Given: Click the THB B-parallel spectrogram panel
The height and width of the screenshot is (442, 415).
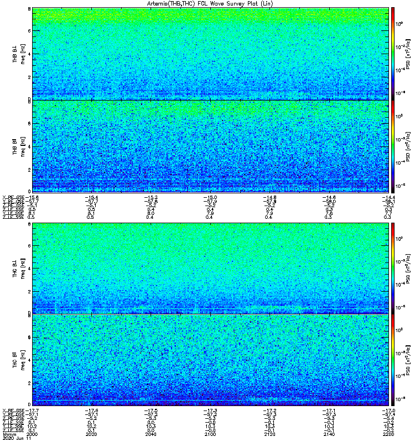Looking at the screenshot, I should pos(210,146).
